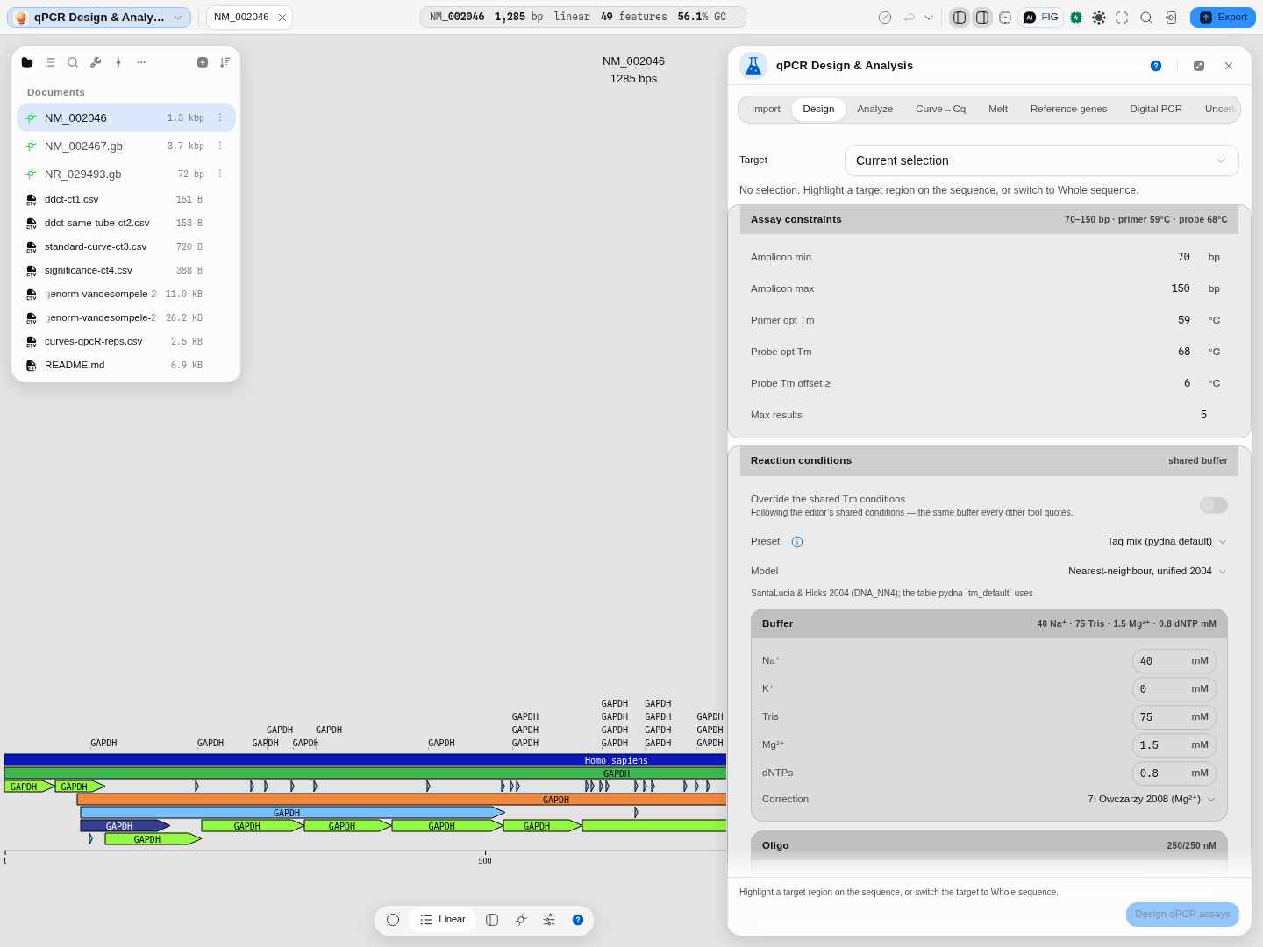The height and width of the screenshot is (947, 1263).
Task: Select the wrench tools icon in the sidebar
Action: tap(96, 62)
